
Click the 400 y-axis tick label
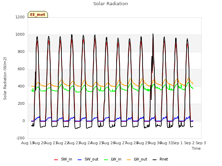tap(21, 86)
